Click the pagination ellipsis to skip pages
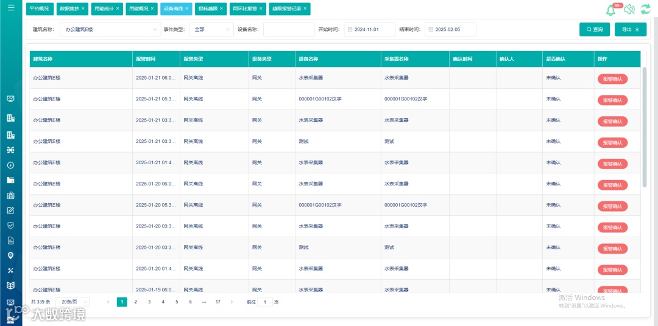Screen dimensions: 658x326 tap(204, 302)
